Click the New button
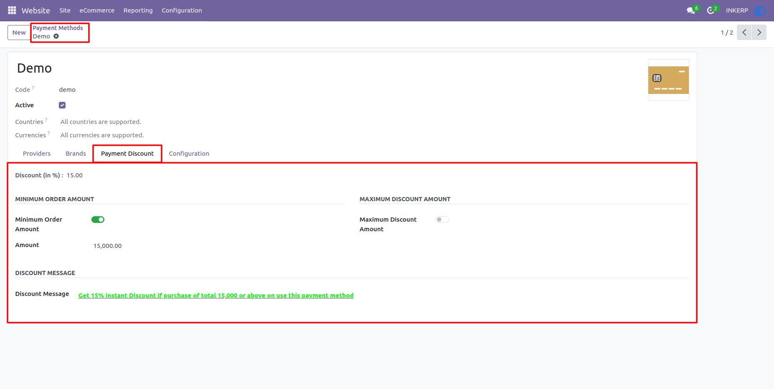774x389 pixels. coord(19,33)
